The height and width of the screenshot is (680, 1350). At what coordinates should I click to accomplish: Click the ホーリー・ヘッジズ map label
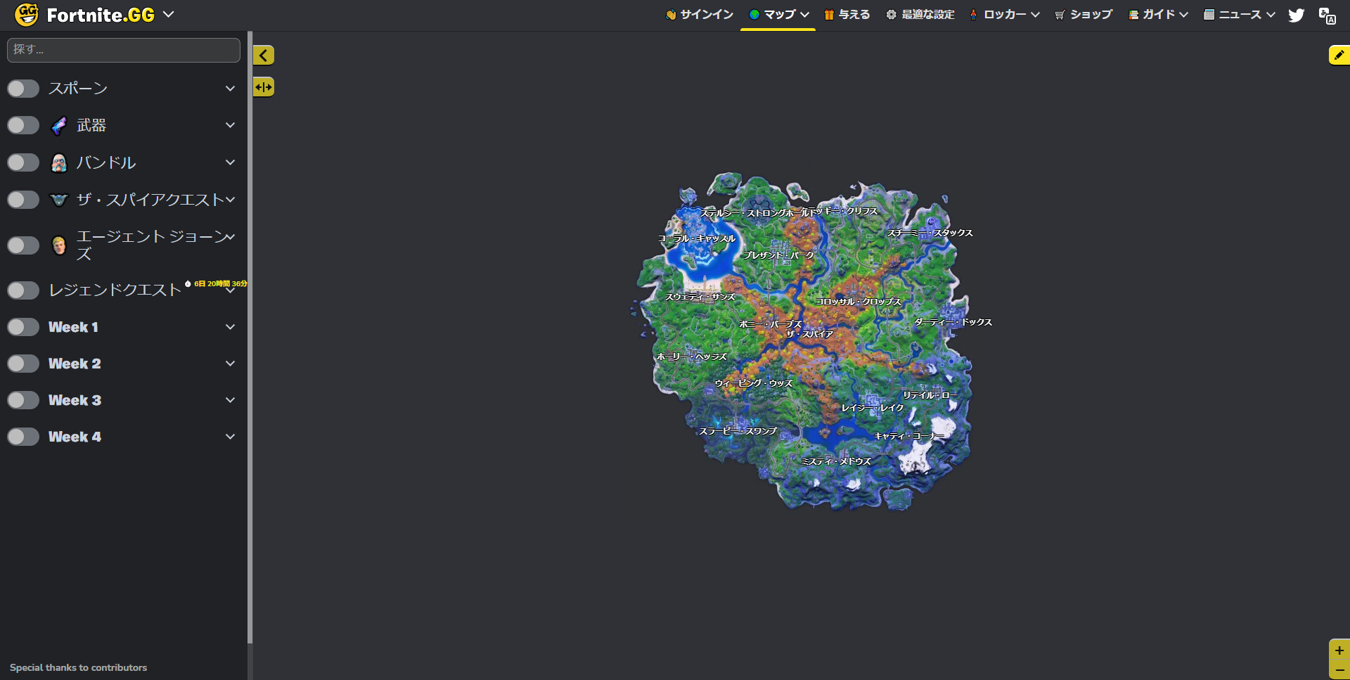[692, 357]
